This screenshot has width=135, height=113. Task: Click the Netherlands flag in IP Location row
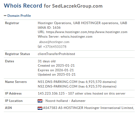[40, 101]
